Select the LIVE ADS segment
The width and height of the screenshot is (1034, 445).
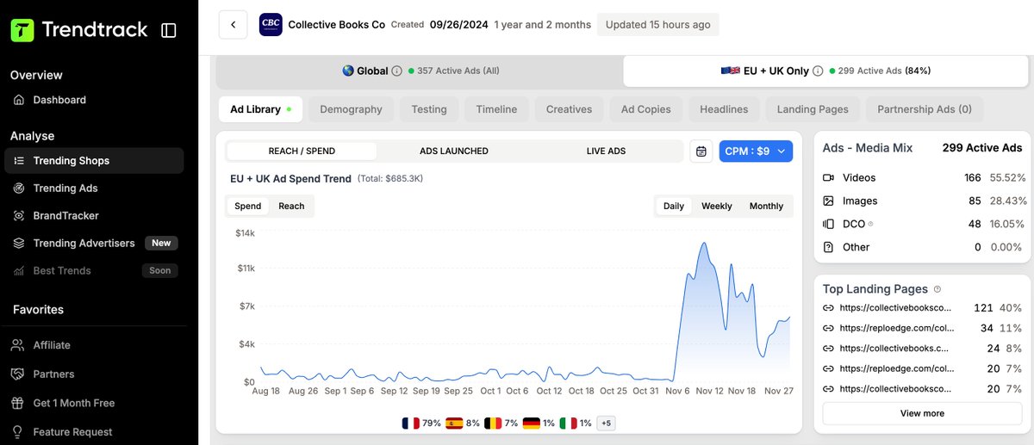pyautogui.click(x=606, y=151)
